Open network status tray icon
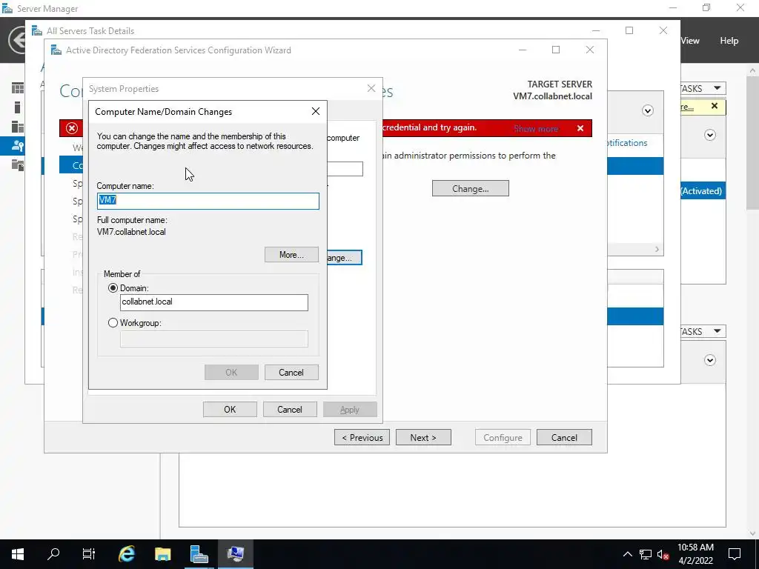The height and width of the screenshot is (569, 759). [x=646, y=554]
